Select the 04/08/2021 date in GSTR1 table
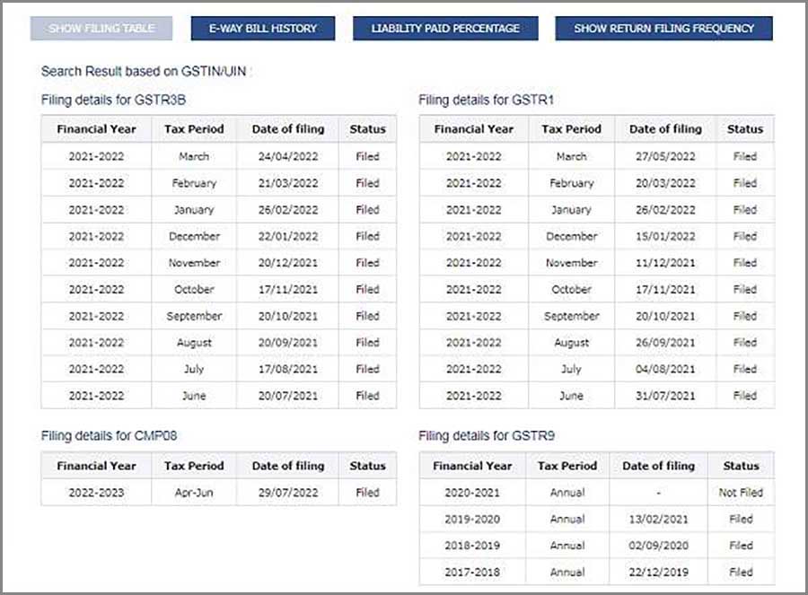Image resolution: width=808 pixels, height=595 pixels. [x=664, y=369]
